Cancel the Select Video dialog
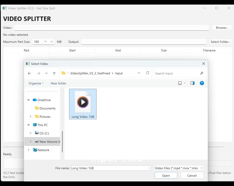 192,176
